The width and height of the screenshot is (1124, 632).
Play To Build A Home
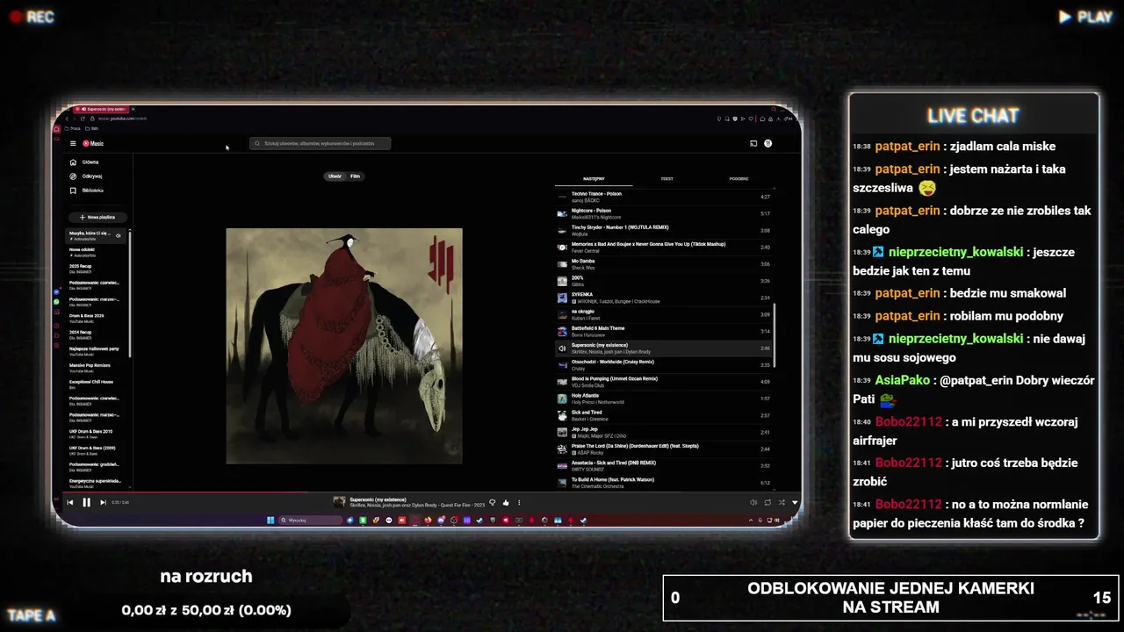tap(666, 482)
